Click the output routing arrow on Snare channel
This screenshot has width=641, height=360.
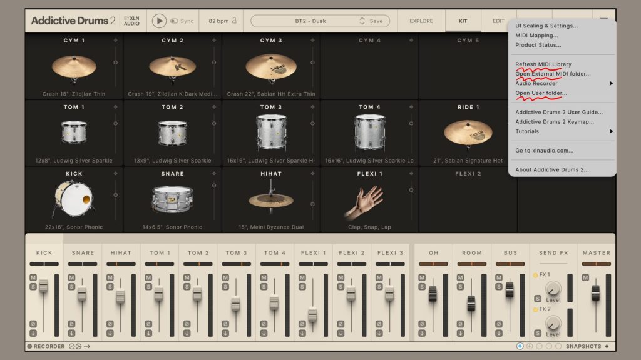(71, 332)
